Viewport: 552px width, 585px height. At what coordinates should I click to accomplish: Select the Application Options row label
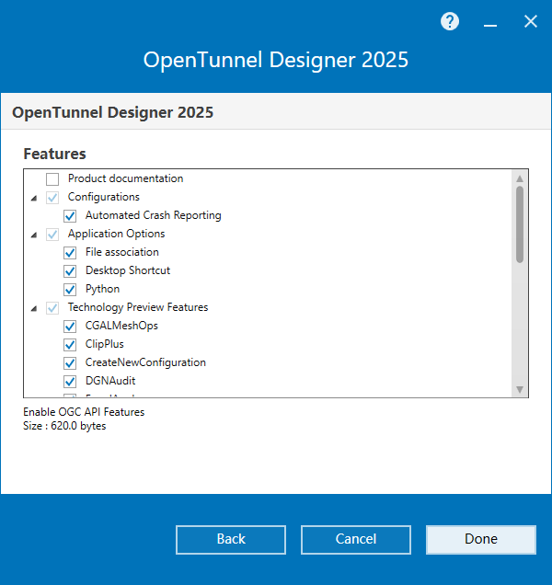coord(116,234)
